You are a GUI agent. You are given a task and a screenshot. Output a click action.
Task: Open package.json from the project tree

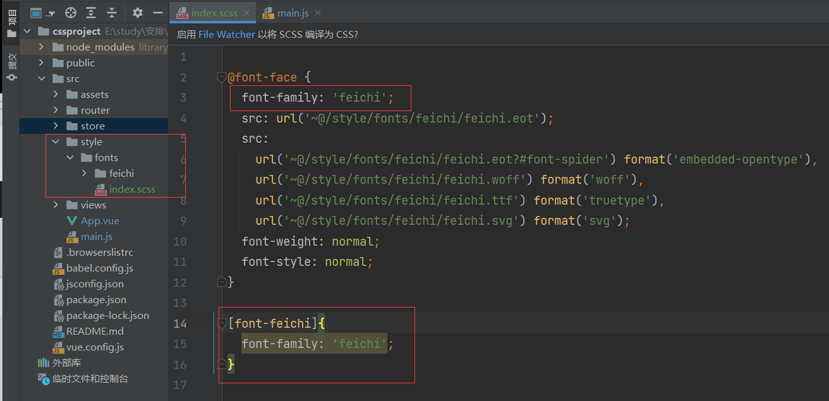click(x=96, y=300)
